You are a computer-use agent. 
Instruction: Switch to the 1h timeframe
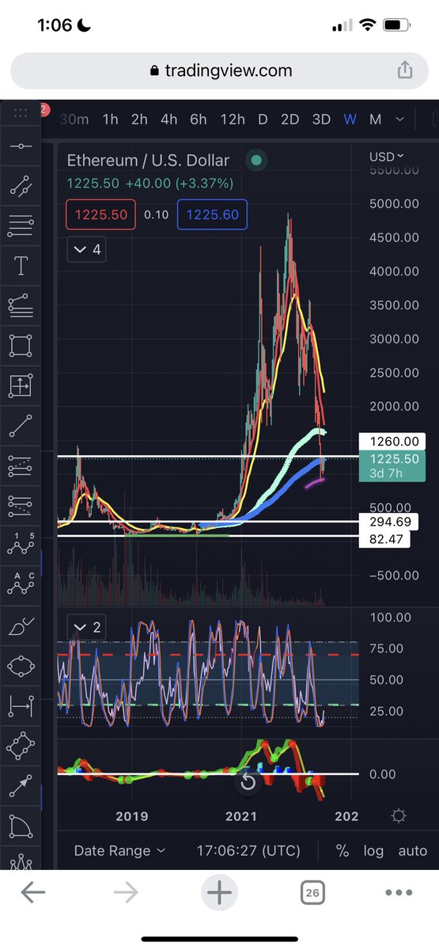[x=110, y=120]
